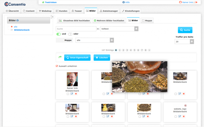Screen dimensions: 204x127
Task: Collapse the left sidebar with the arrow
Action: 53,17
